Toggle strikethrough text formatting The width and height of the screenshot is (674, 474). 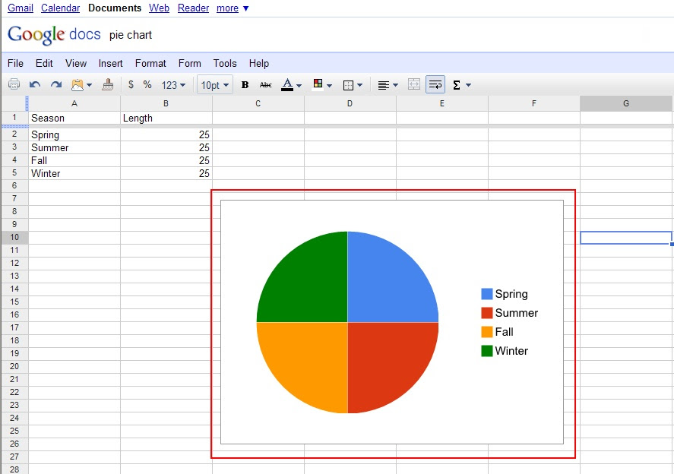coord(265,85)
